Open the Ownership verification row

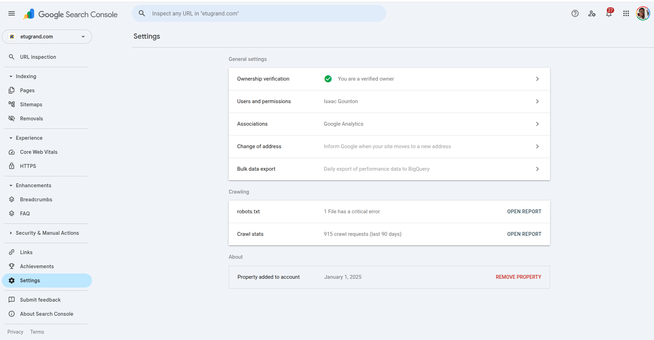[389, 79]
